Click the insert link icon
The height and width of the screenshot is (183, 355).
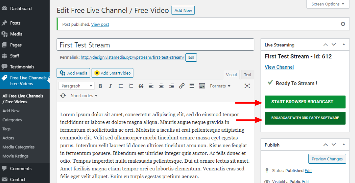coord(182,86)
